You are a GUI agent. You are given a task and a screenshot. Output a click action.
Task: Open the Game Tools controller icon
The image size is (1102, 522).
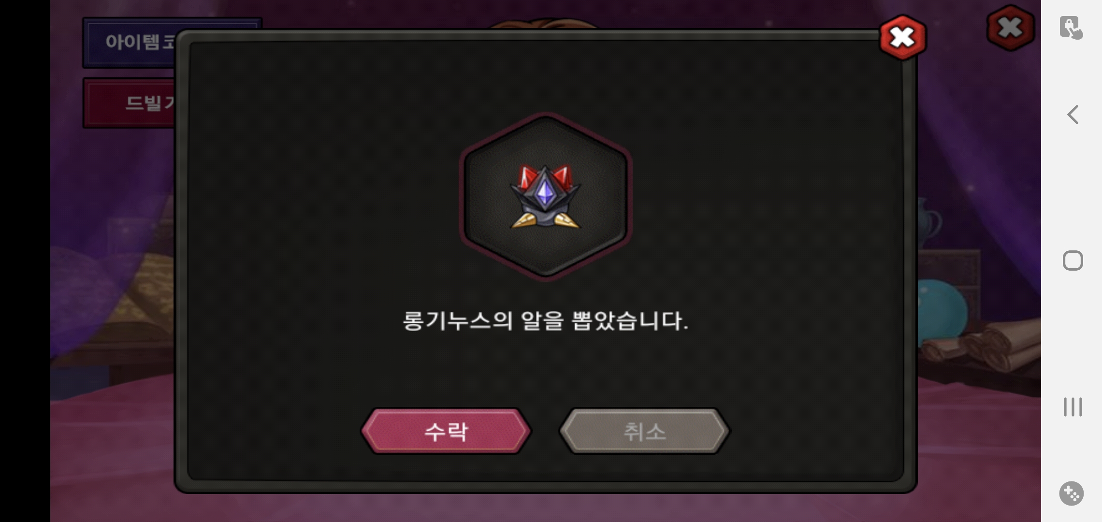[x=1072, y=493]
